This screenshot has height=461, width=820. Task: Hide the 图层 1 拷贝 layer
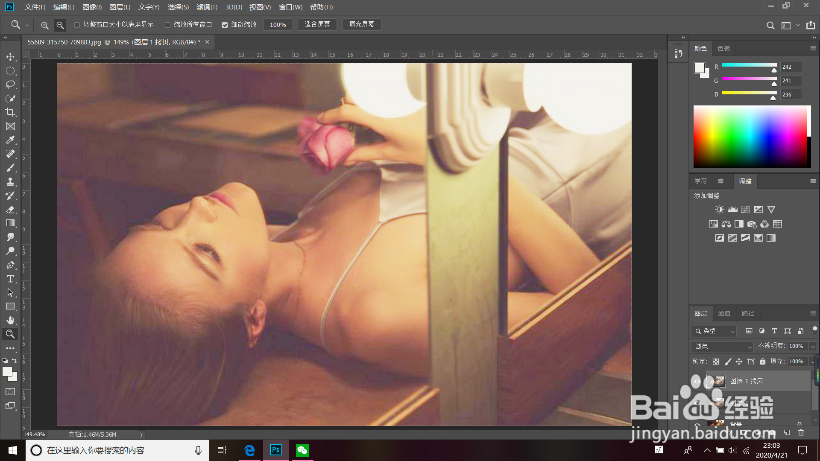tap(697, 381)
